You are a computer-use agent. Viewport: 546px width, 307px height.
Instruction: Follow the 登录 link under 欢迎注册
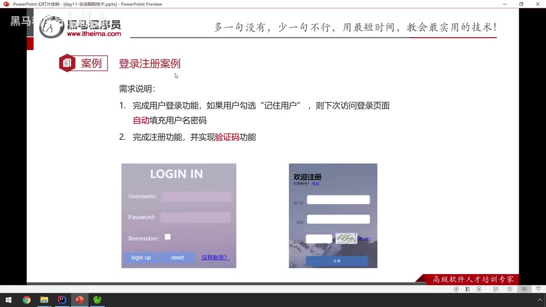click(x=315, y=183)
